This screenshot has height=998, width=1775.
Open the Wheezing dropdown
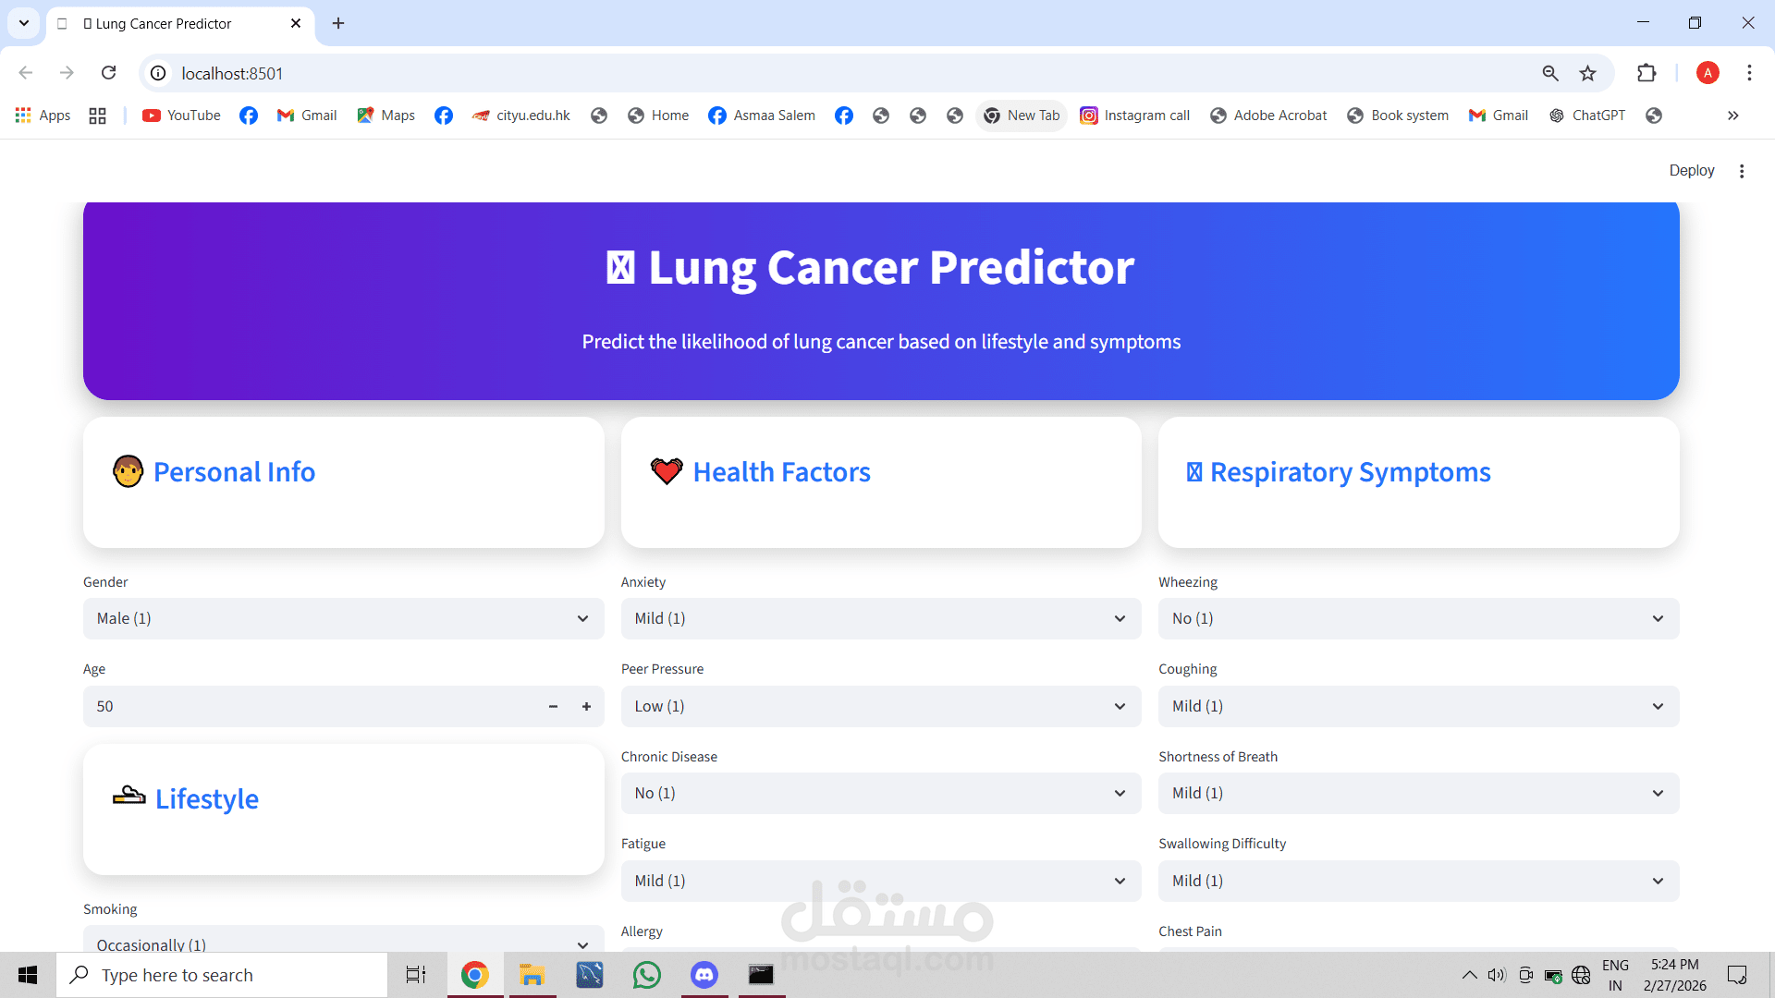pos(1419,618)
